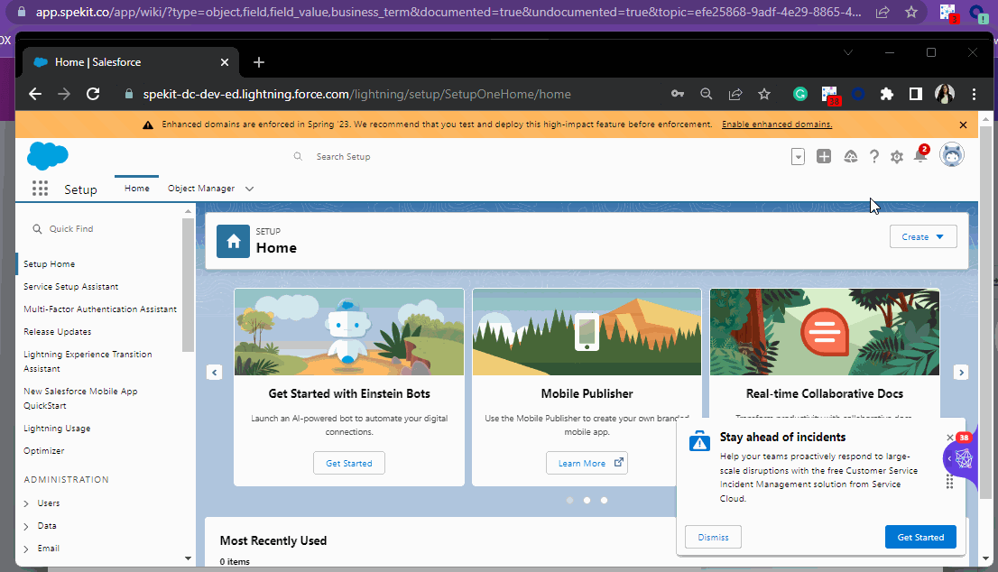Open Salesforce Help question mark
Image resolution: width=998 pixels, height=572 pixels.
coord(874,156)
